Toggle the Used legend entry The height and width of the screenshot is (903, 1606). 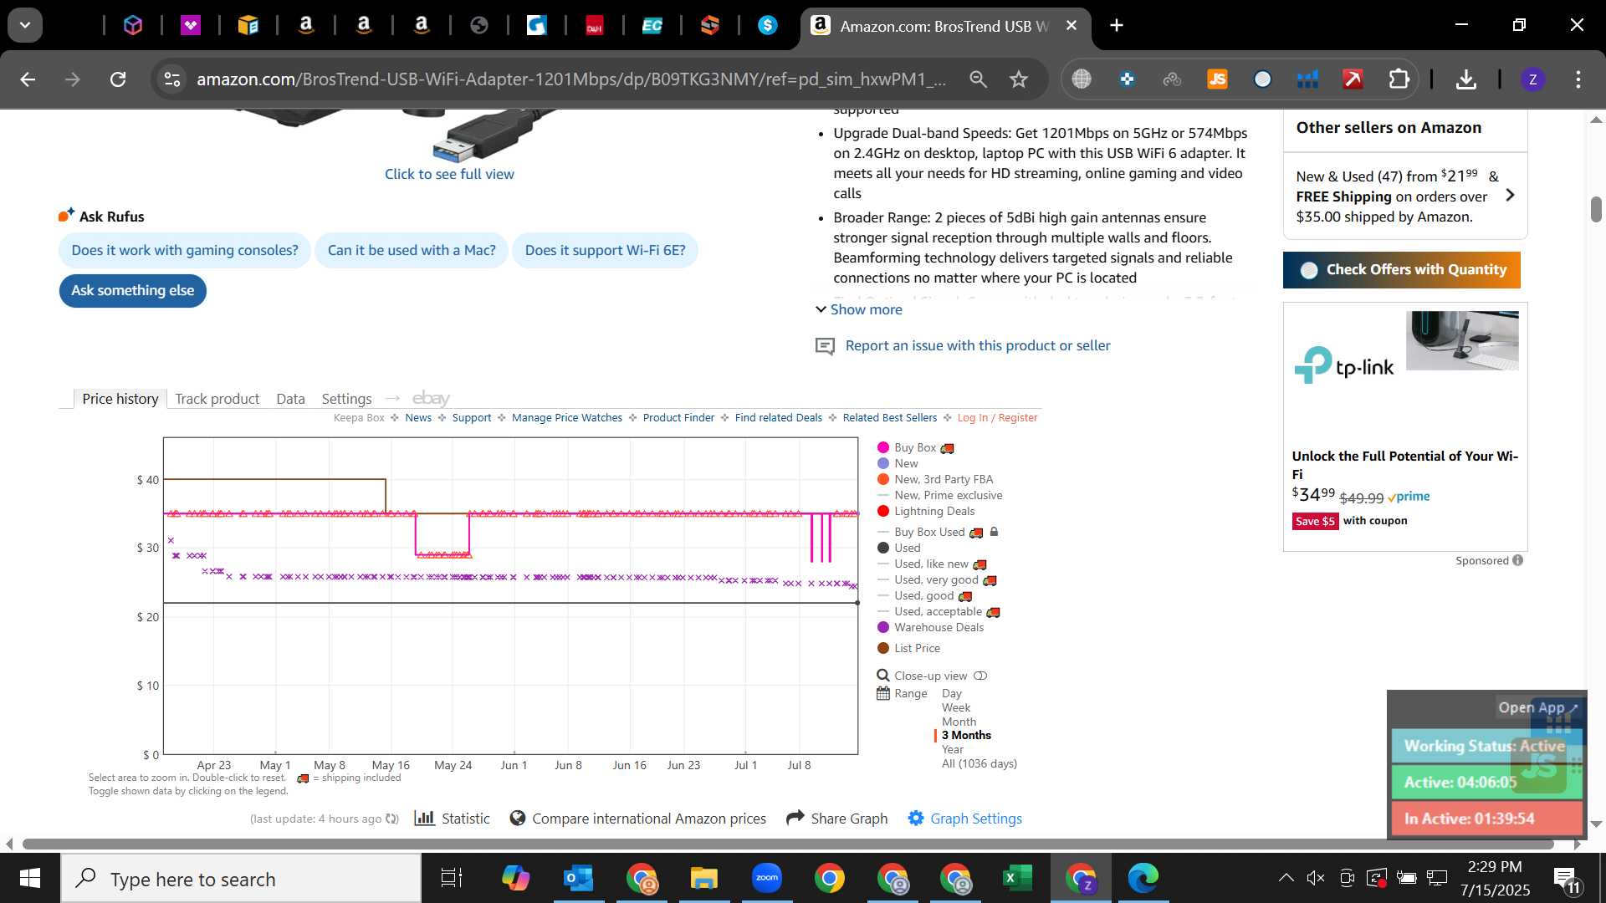pyautogui.click(x=899, y=548)
